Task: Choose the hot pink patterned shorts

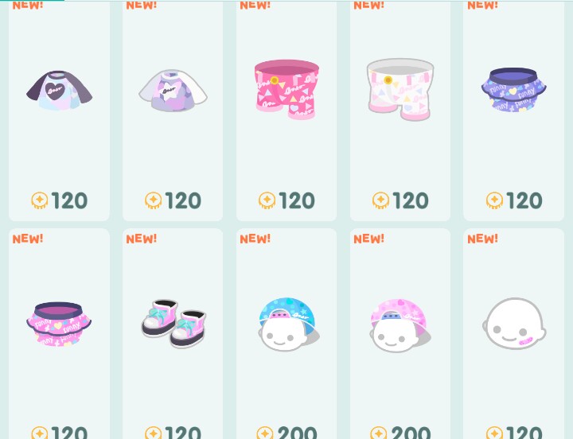Action: [286, 90]
